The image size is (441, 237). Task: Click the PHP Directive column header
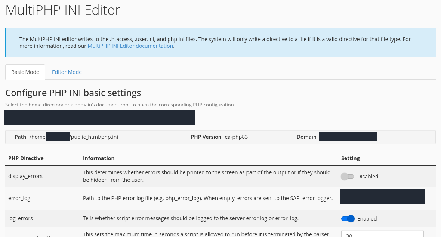pyautogui.click(x=26, y=158)
